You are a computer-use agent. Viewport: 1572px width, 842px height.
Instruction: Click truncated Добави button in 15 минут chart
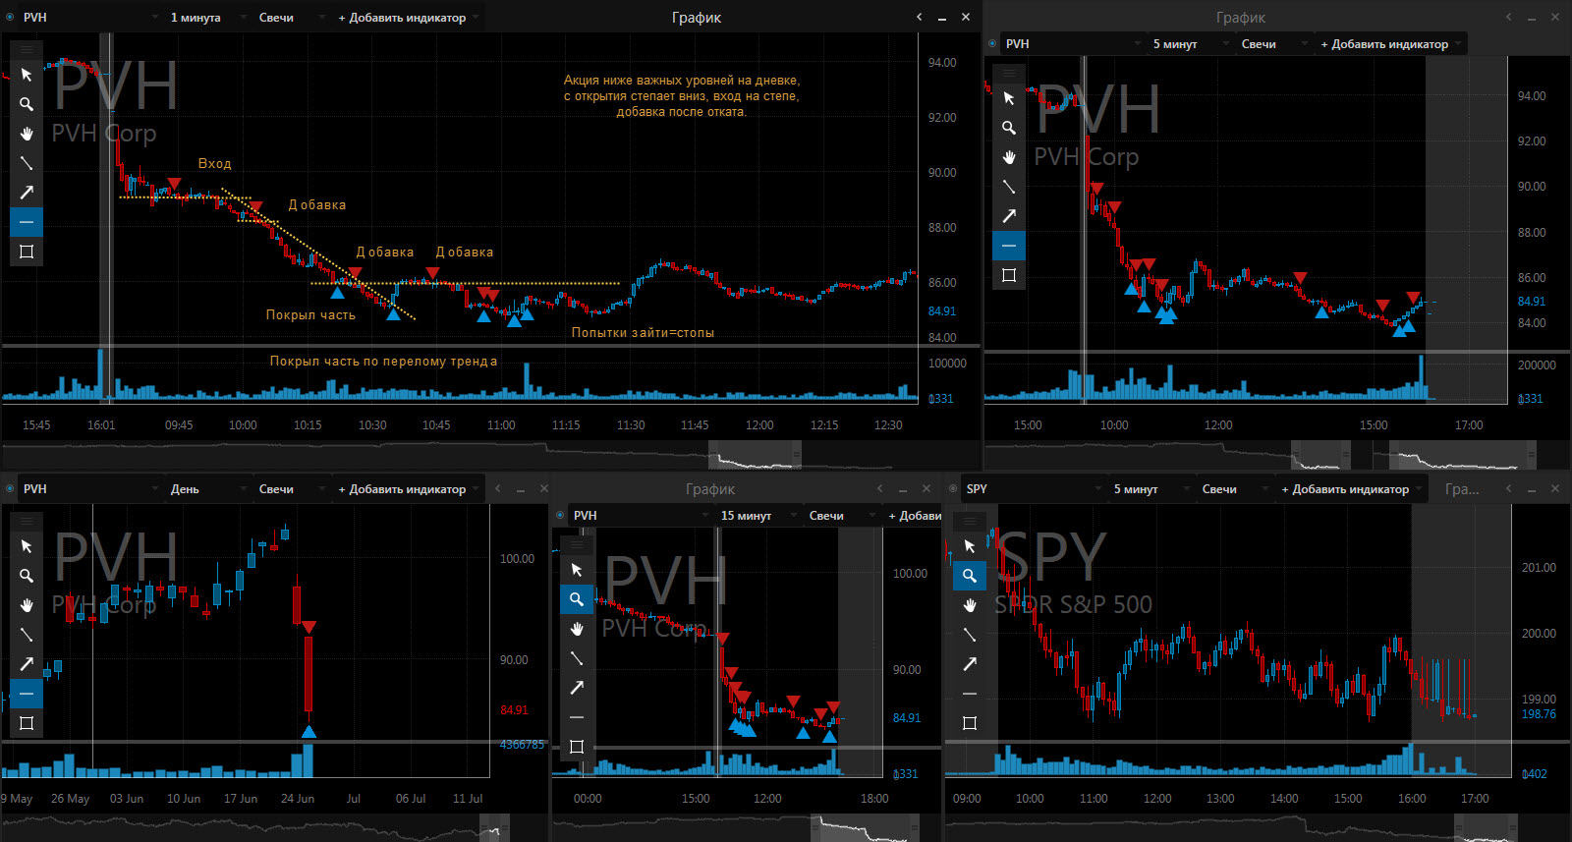point(914,515)
